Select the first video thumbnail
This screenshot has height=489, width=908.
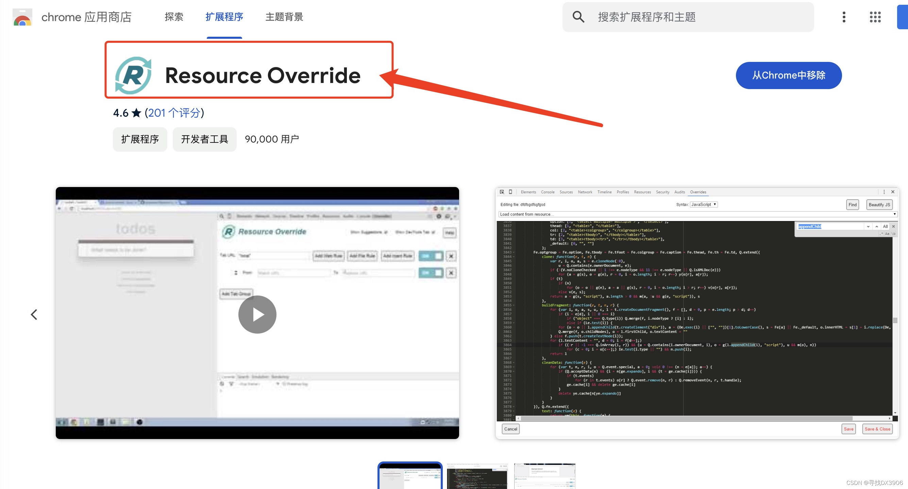click(409, 476)
